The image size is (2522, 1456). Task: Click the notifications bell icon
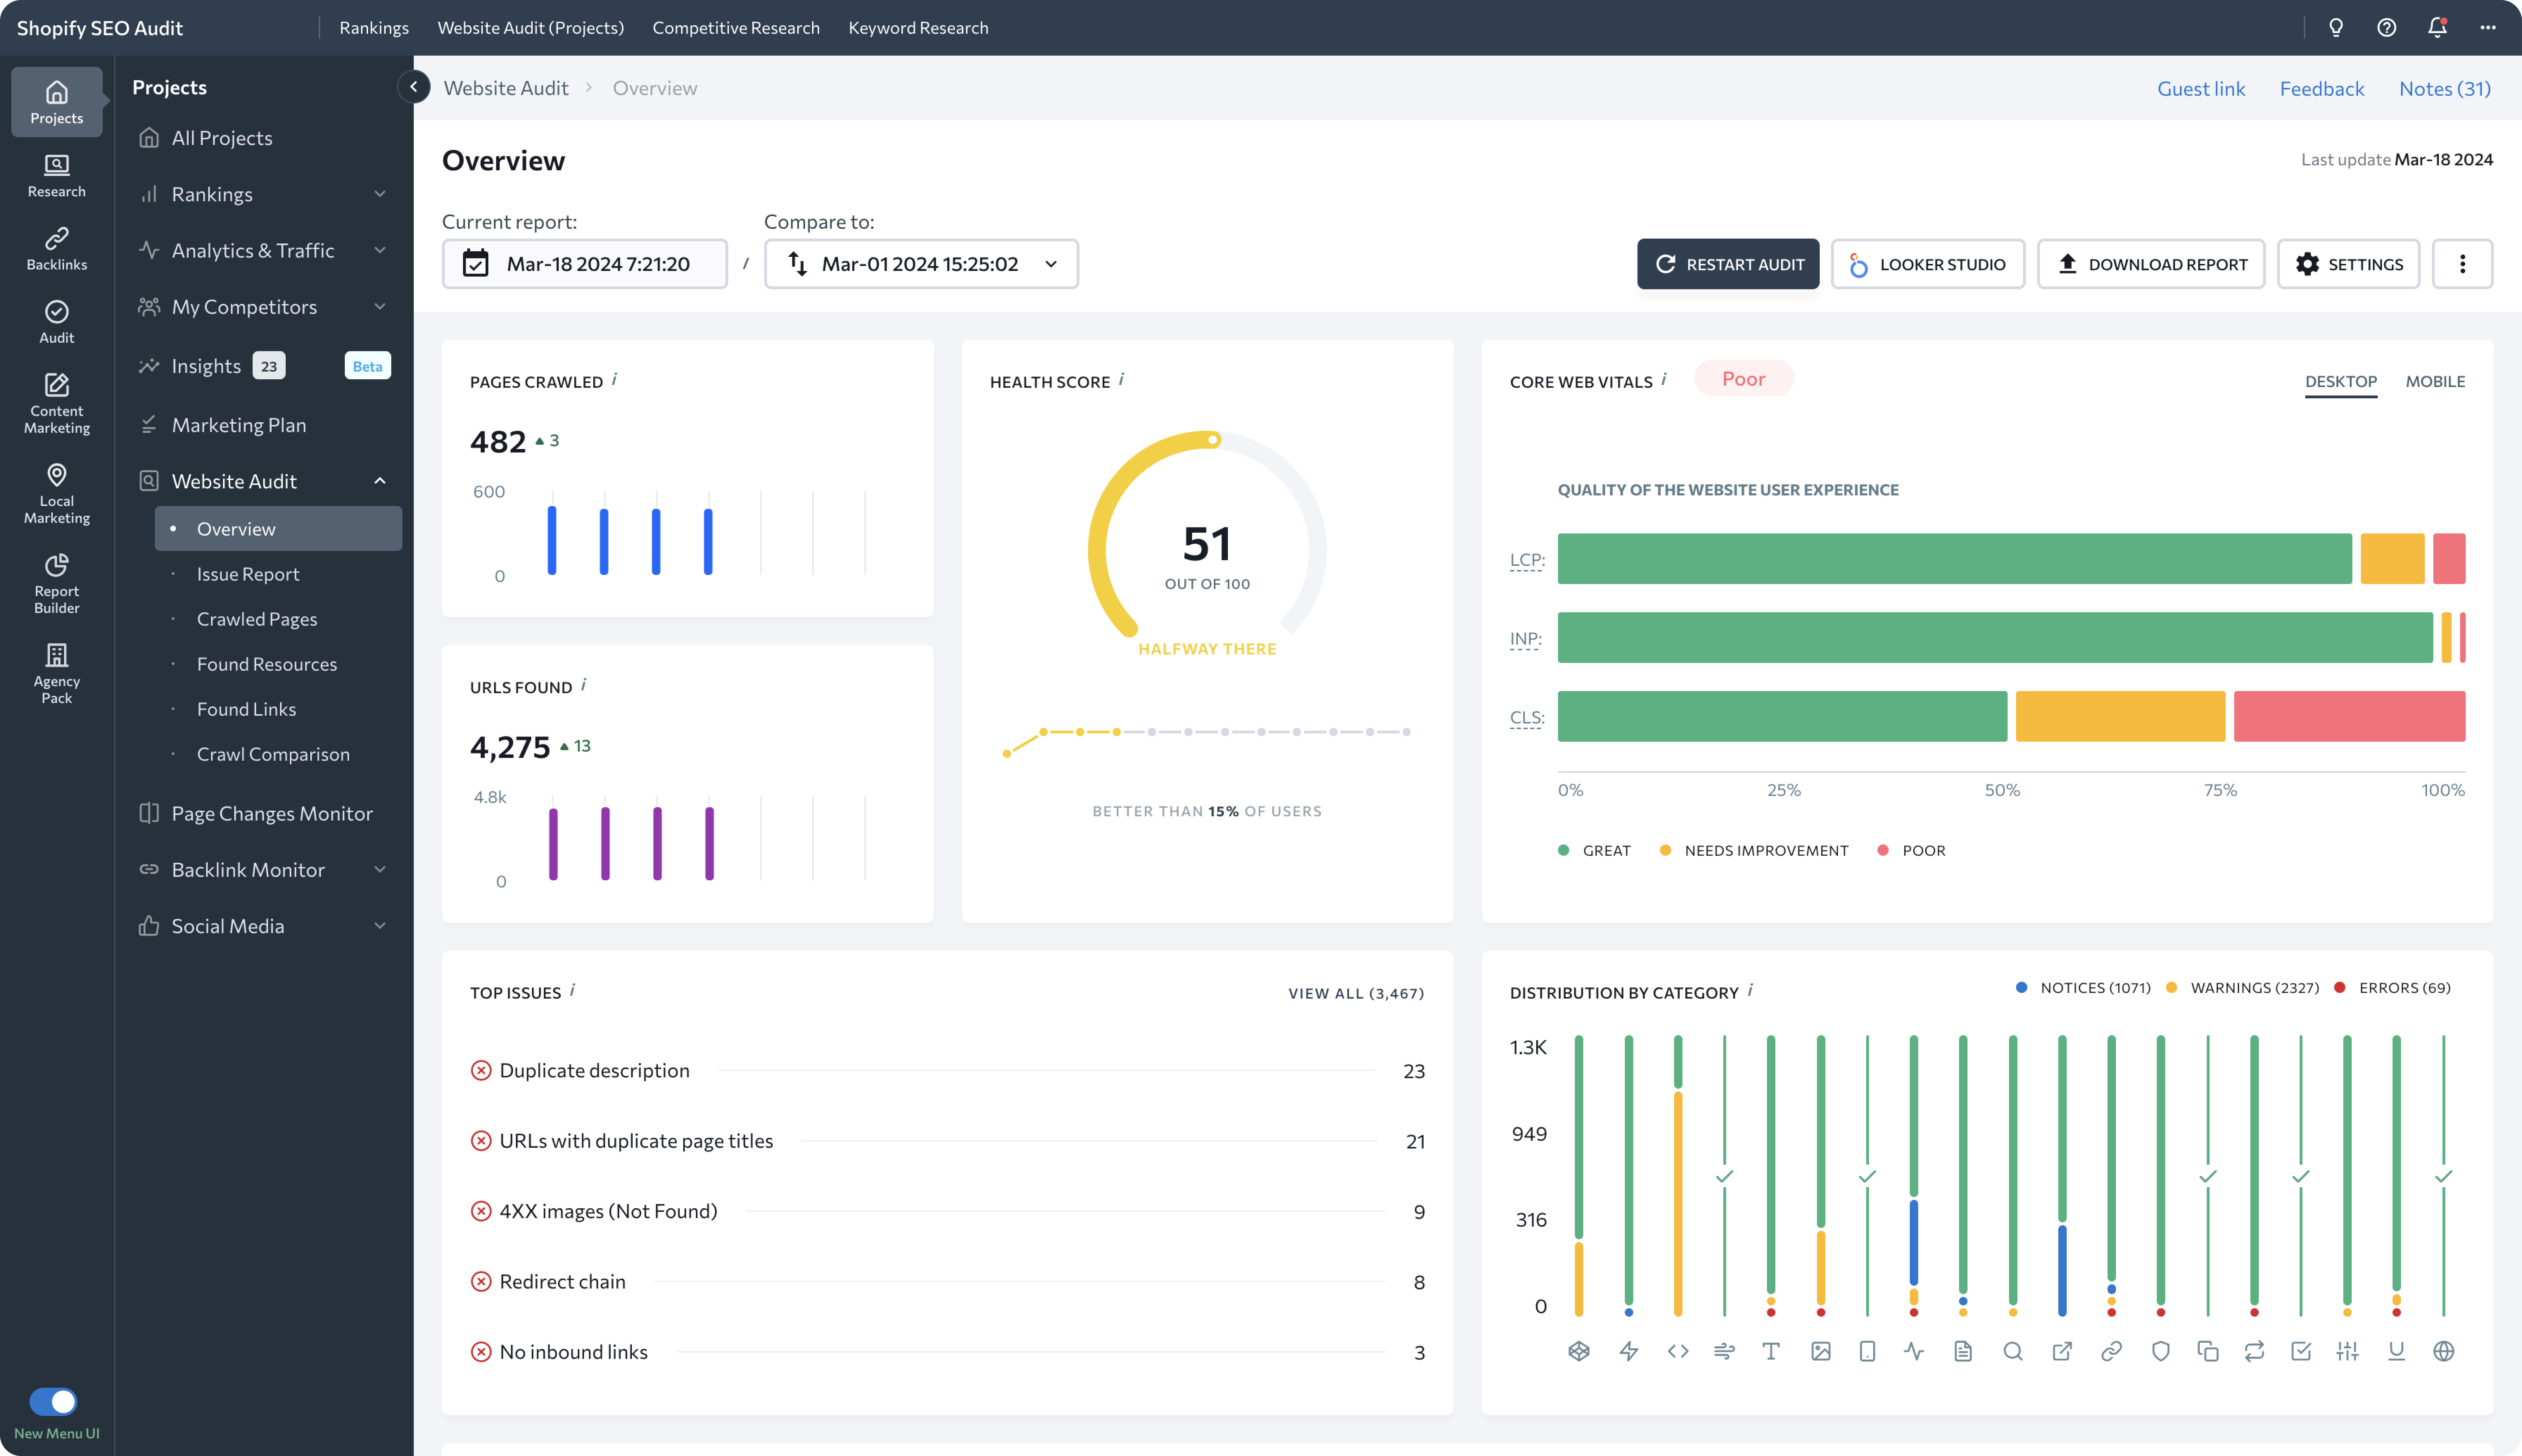tap(2437, 27)
